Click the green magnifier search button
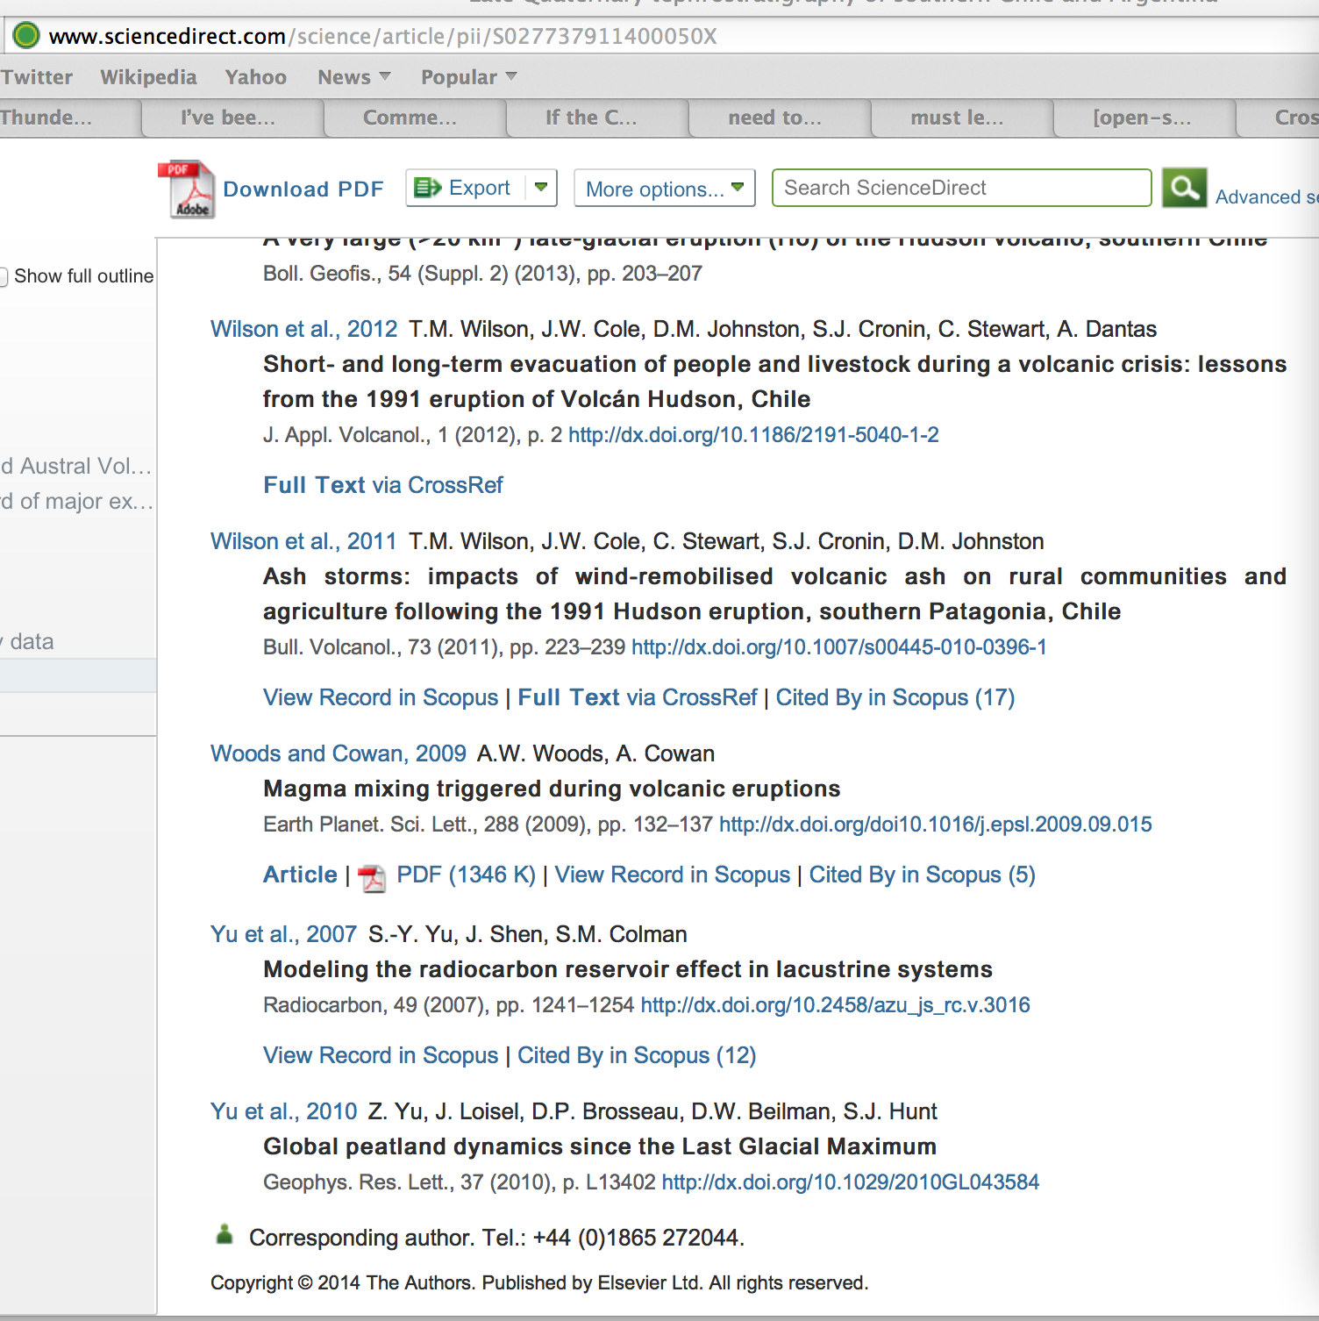This screenshot has width=1319, height=1321. [x=1184, y=188]
